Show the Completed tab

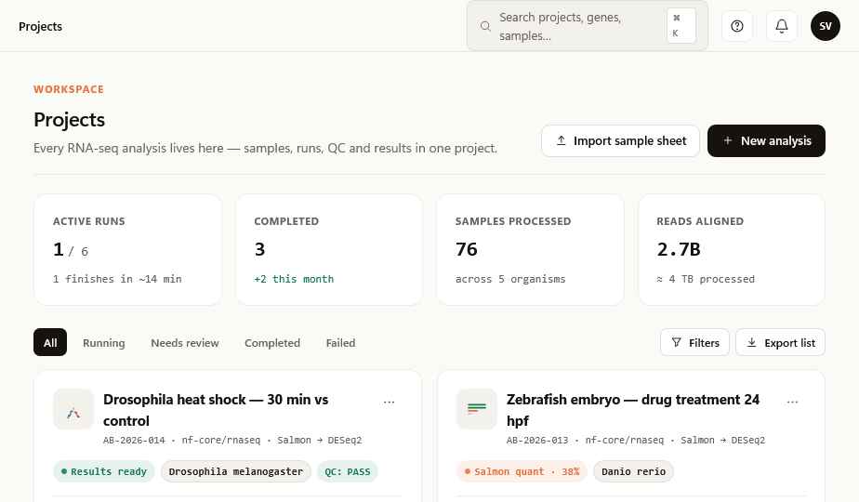(x=272, y=343)
